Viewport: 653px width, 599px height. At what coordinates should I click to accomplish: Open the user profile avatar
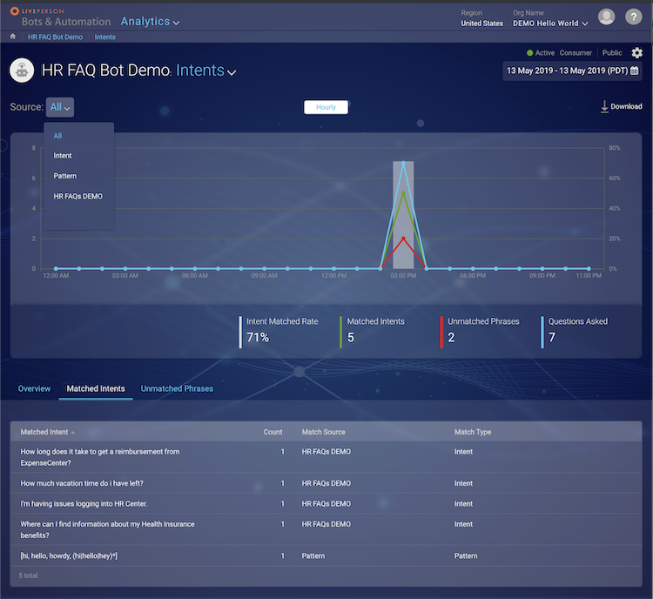[x=606, y=17]
